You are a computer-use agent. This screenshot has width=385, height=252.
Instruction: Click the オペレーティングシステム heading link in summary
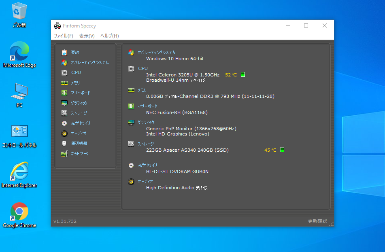pyautogui.click(x=157, y=53)
